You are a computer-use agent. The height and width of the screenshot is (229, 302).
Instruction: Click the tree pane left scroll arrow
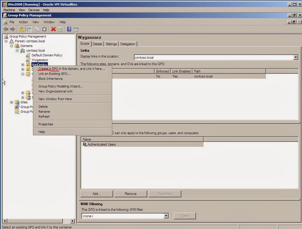tap(5, 221)
